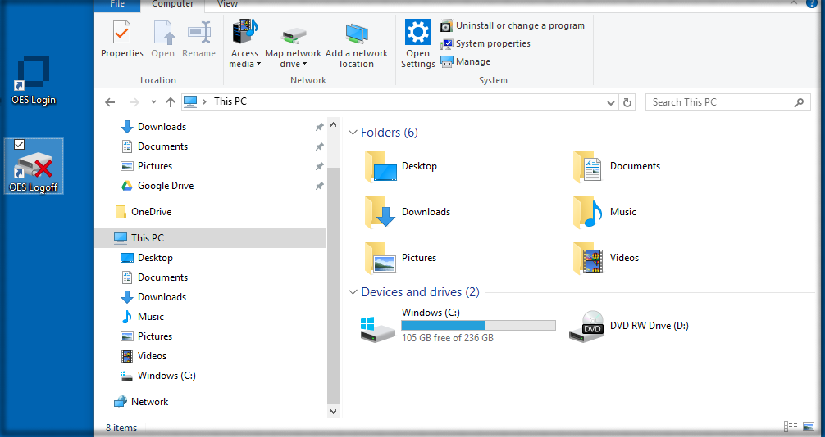Open Settings via the gear icon

pyautogui.click(x=417, y=33)
